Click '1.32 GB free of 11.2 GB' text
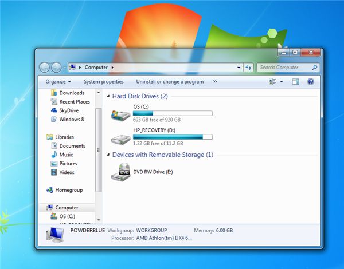Screen dimensions: 344x269 (158, 144)
